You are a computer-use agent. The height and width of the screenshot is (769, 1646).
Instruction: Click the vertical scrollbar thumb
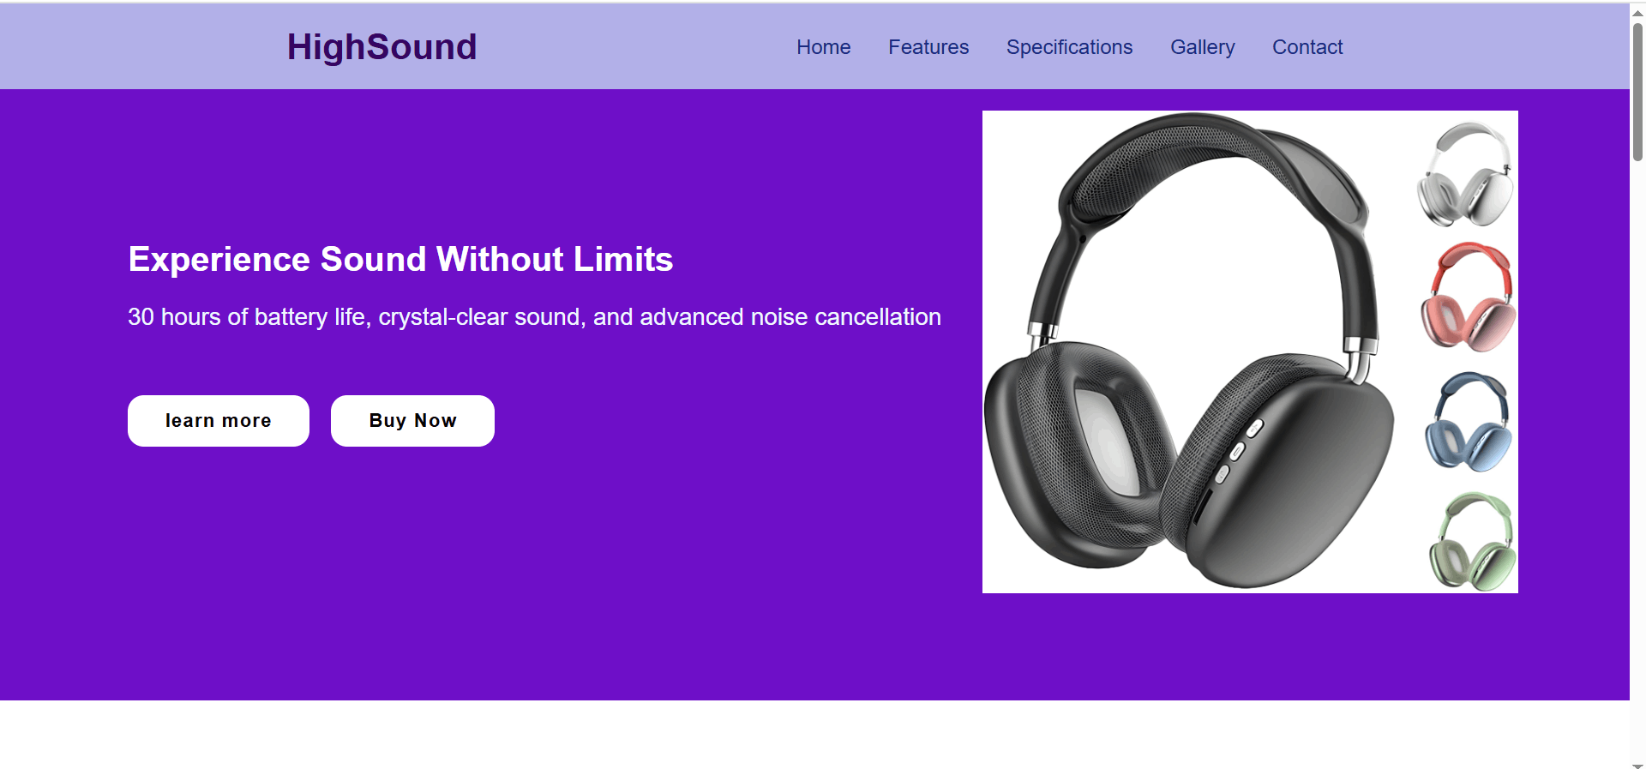[x=1637, y=92]
